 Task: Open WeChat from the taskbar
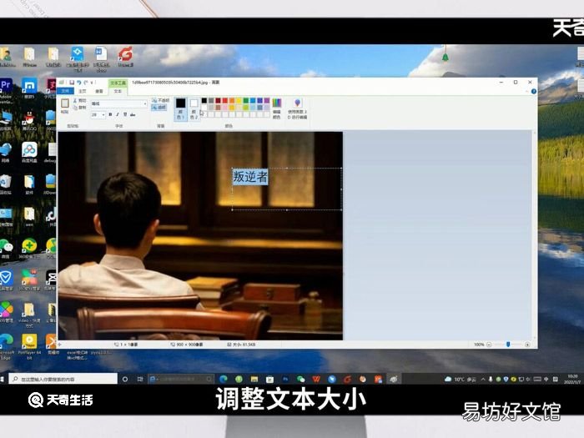click(300, 379)
